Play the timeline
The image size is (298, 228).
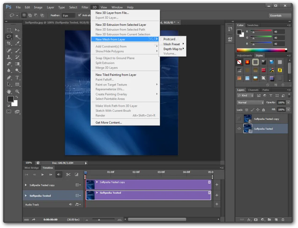43,175
